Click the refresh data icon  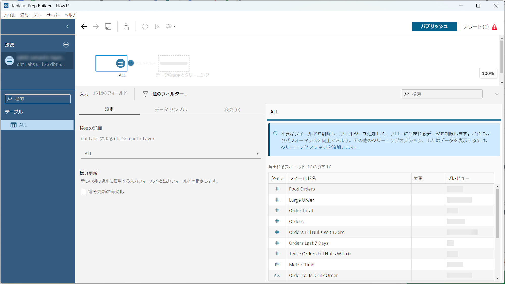pos(145,26)
